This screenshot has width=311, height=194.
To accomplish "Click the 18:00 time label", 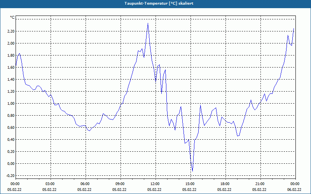I will 225,184.
